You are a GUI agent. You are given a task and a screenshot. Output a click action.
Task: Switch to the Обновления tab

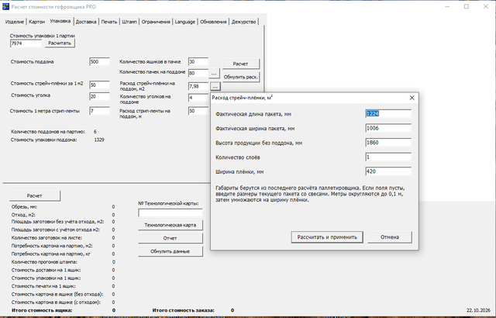tap(213, 22)
